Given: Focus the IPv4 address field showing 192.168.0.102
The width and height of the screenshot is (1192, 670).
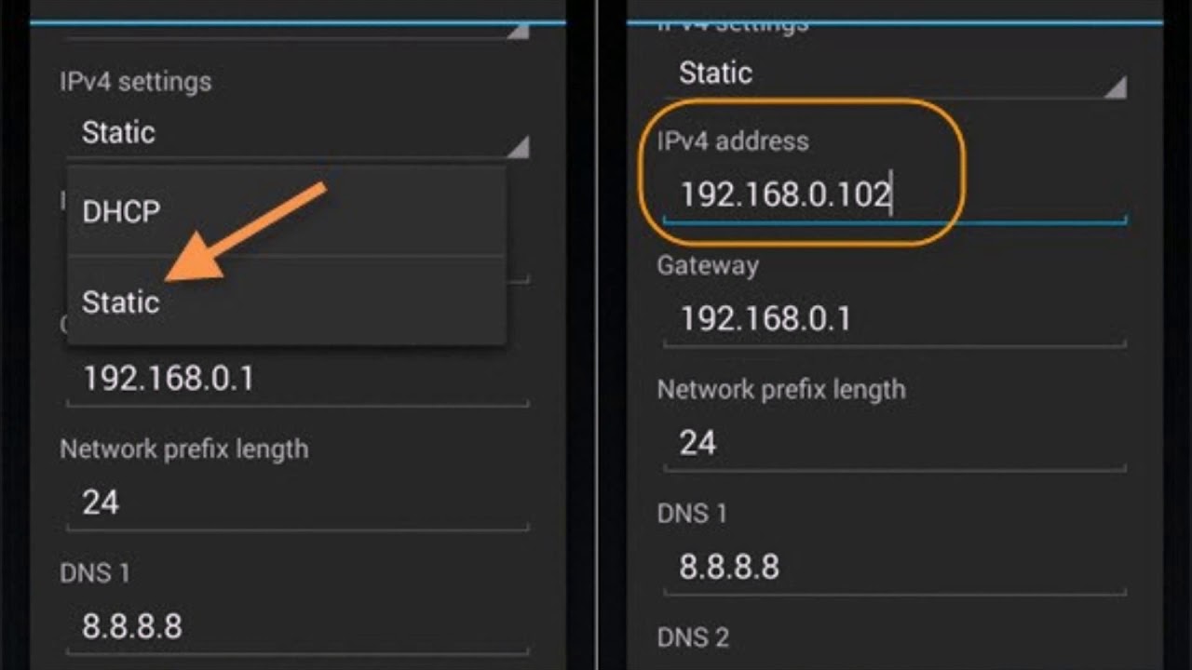Looking at the screenshot, I should 894,195.
